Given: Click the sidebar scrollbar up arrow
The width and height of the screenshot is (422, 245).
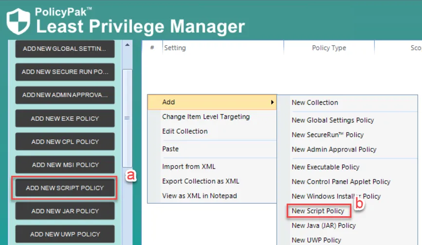Looking at the screenshot, I should point(128,45).
